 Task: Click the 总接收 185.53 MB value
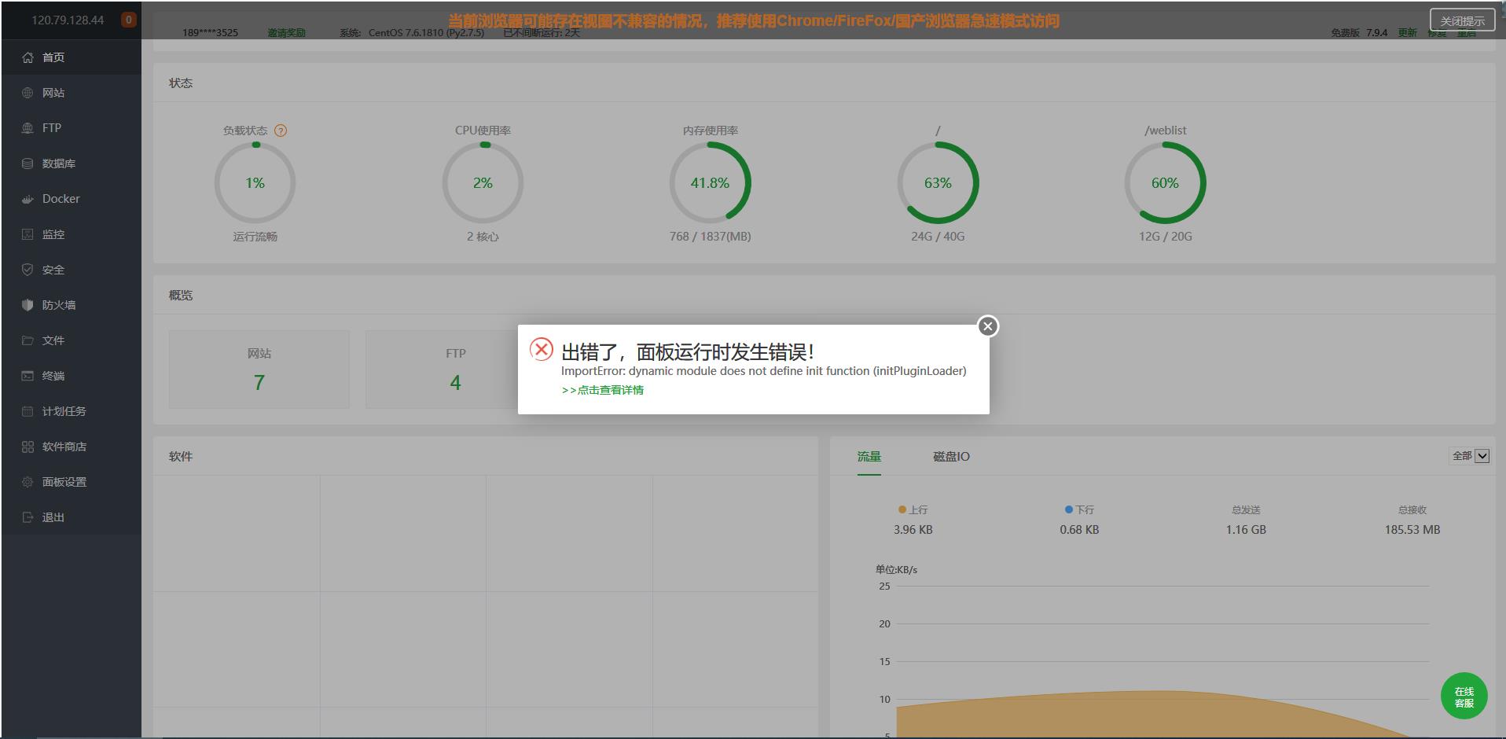pyautogui.click(x=1412, y=530)
